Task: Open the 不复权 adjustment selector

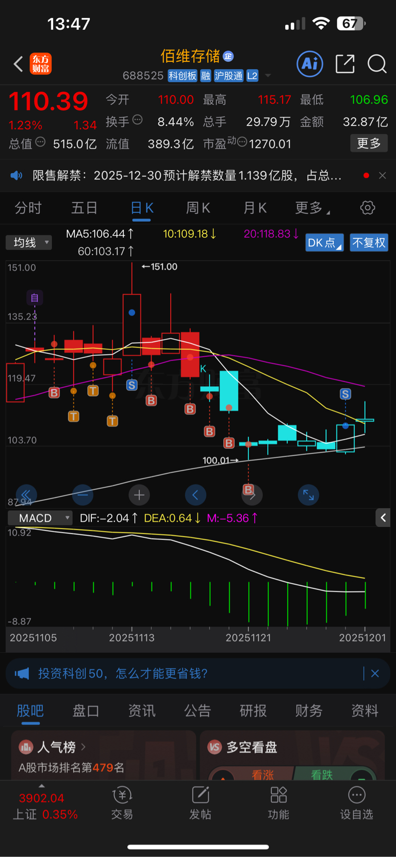Action: [x=369, y=243]
